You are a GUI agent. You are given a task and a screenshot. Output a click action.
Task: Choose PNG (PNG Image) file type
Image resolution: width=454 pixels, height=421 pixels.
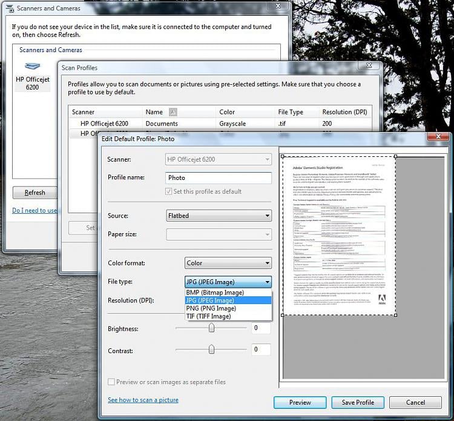228,308
